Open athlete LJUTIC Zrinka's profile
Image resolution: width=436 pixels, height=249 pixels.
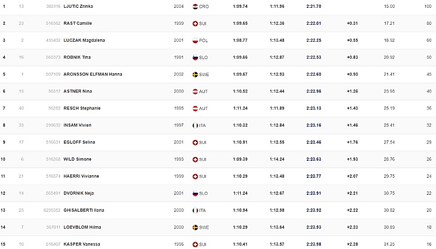[x=78, y=6]
